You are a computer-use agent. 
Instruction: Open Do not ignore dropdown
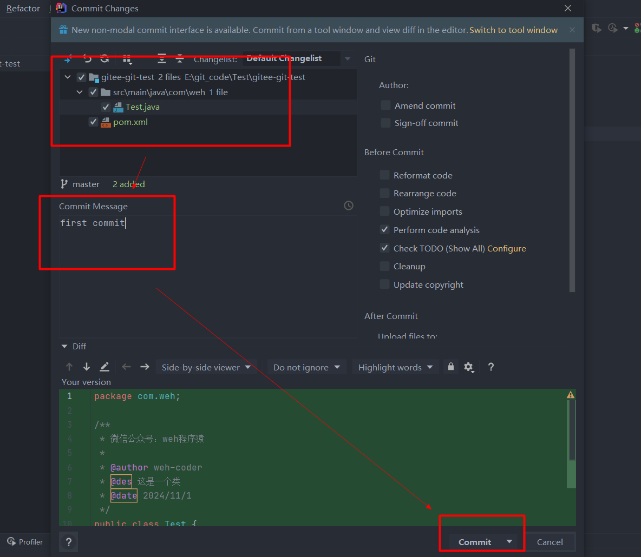306,367
